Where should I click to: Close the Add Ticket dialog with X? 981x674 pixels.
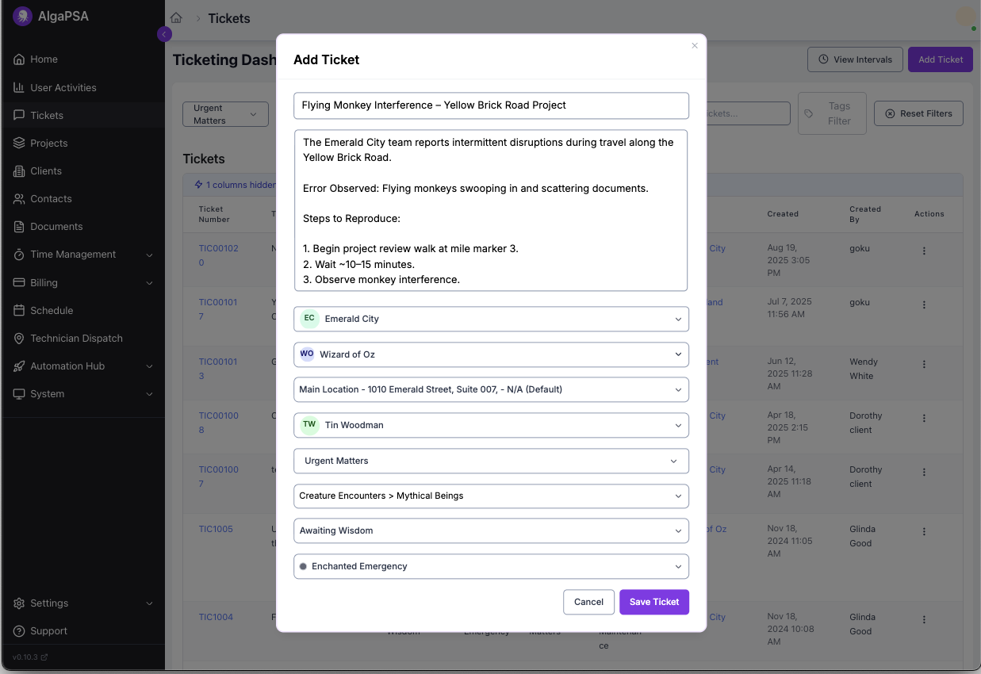(x=695, y=46)
